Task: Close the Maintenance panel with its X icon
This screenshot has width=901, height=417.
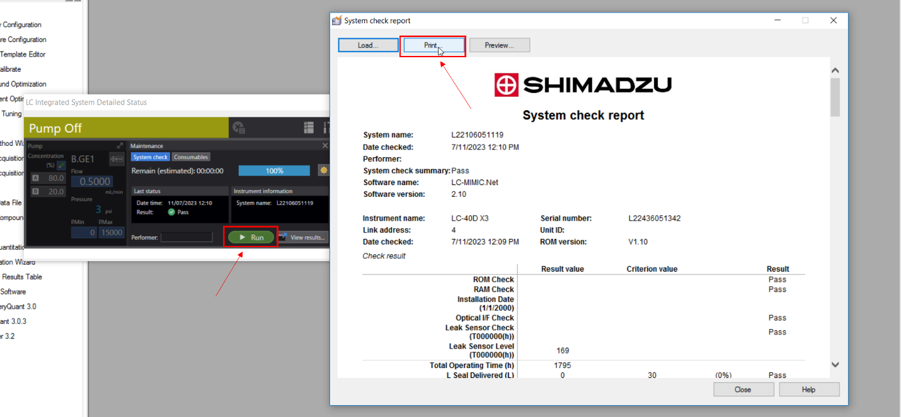Action: pos(325,145)
